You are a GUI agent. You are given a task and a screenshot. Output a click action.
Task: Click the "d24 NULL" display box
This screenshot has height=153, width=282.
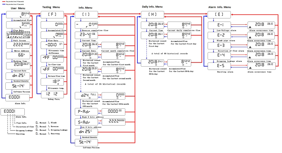tap(86, 96)
